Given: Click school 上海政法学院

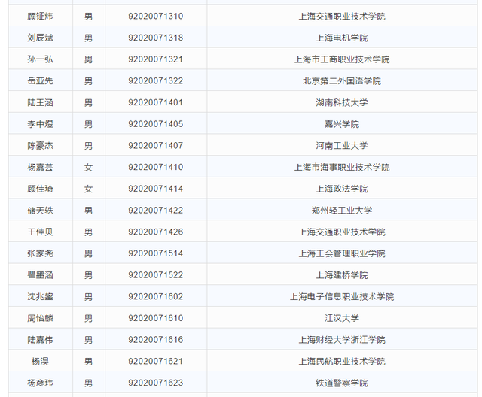Looking at the screenshot, I should [x=342, y=189].
